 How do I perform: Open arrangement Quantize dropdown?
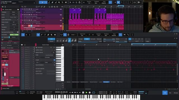89,2
